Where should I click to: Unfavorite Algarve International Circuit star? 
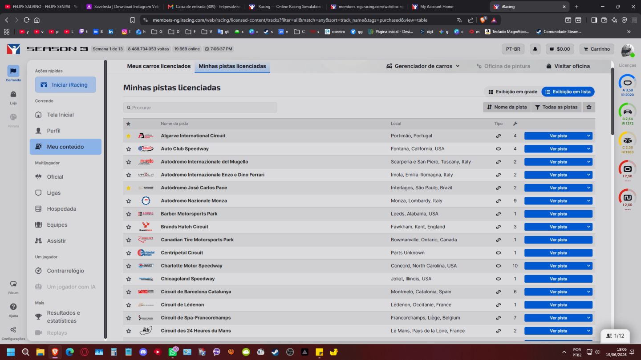(x=129, y=136)
